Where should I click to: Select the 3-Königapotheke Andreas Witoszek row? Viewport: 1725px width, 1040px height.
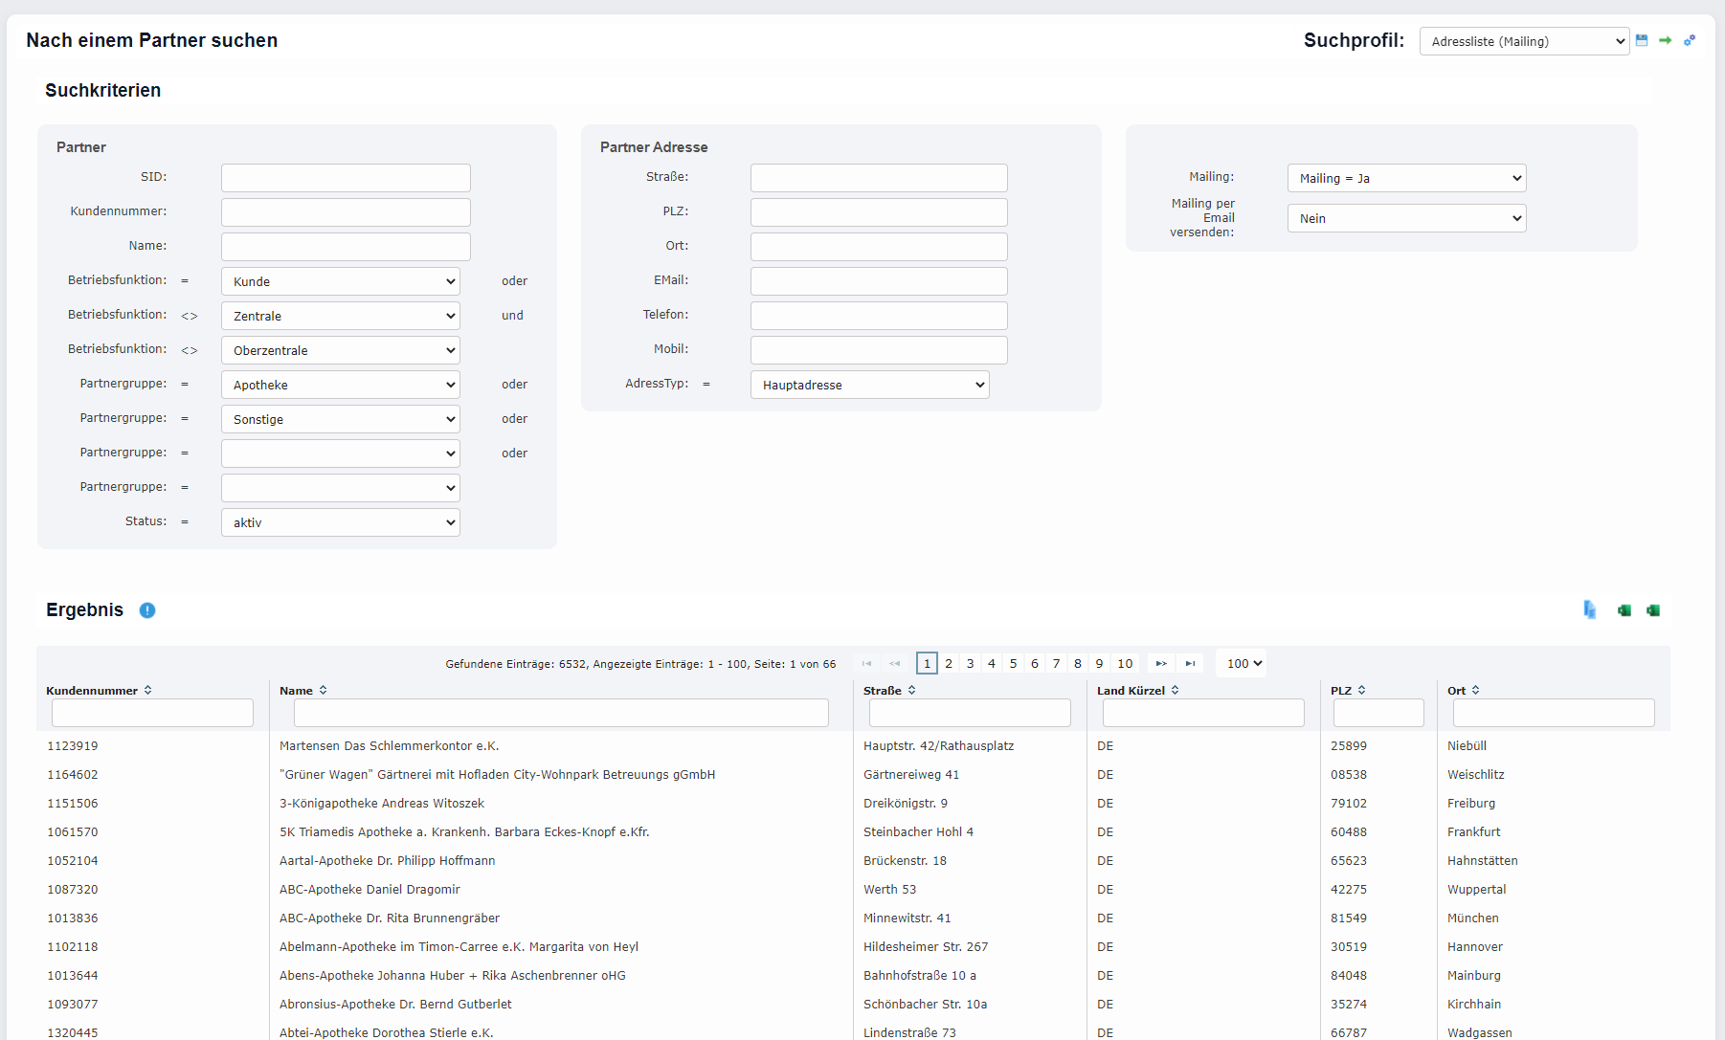(382, 804)
